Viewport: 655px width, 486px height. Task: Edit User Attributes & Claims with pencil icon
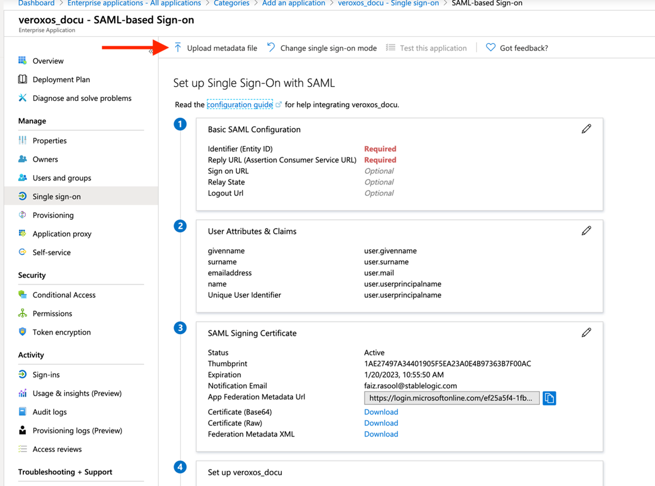tap(586, 231)
